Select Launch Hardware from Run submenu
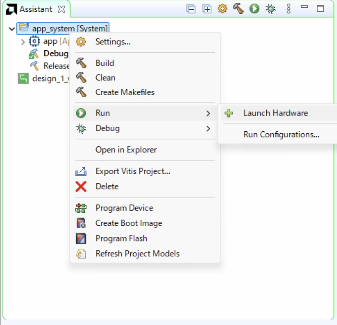 (275, 113)
